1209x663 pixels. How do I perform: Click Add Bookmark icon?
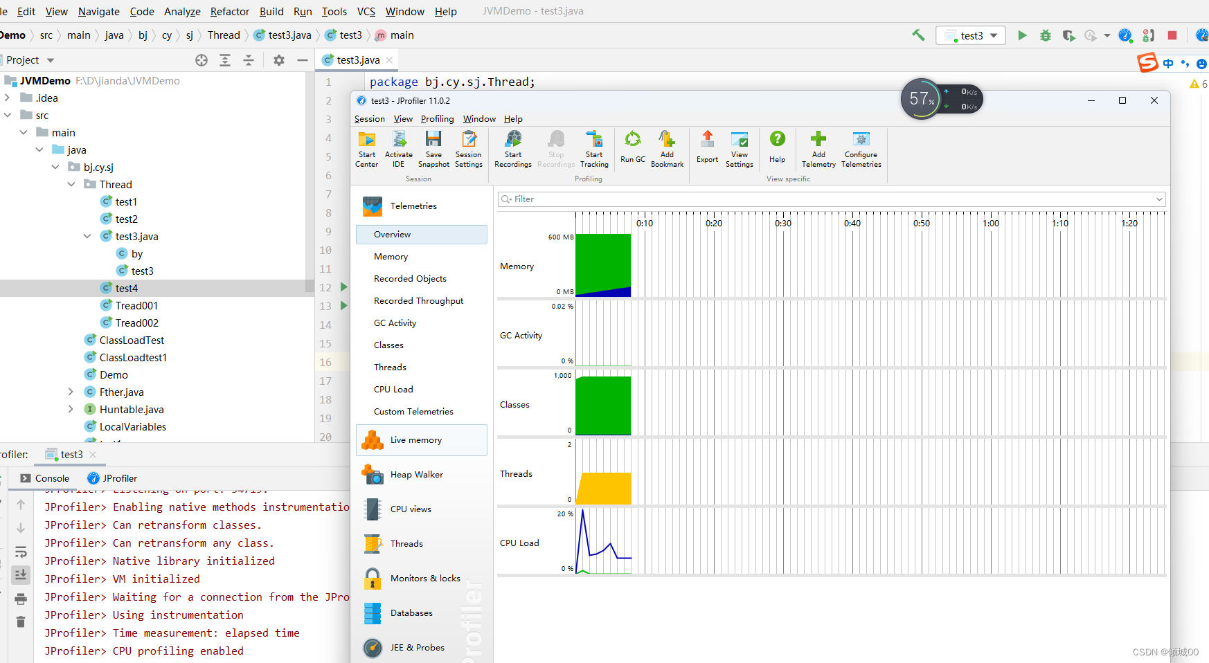667,149
